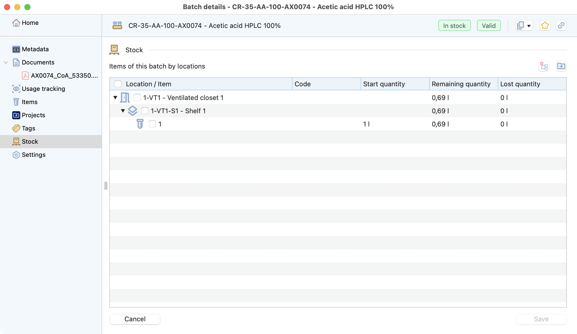The width and height of the screenshot is (577, 334).
Task: Click the favorite star icon
Action: tap(545, 26)
